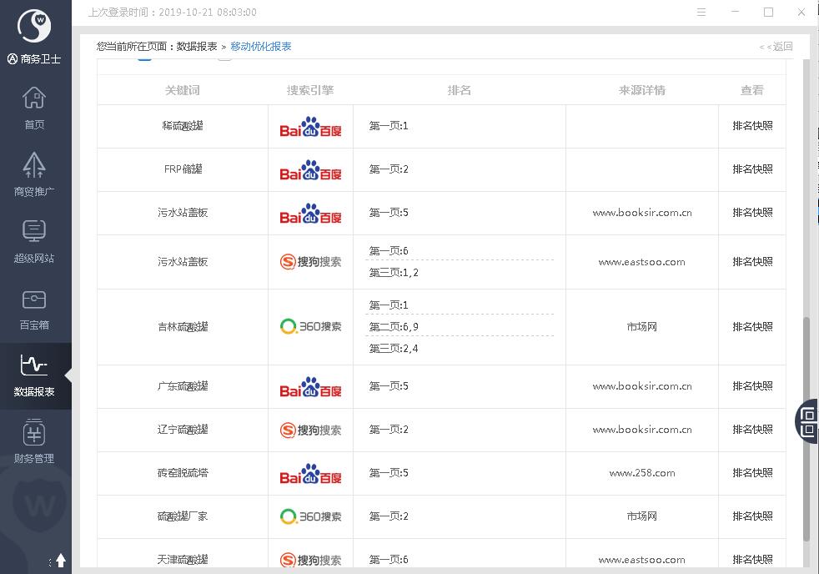This screenshot has height=574, width=819.
Task: Click the 搜索引擎 column header
Action: click(x=310, y=90)
